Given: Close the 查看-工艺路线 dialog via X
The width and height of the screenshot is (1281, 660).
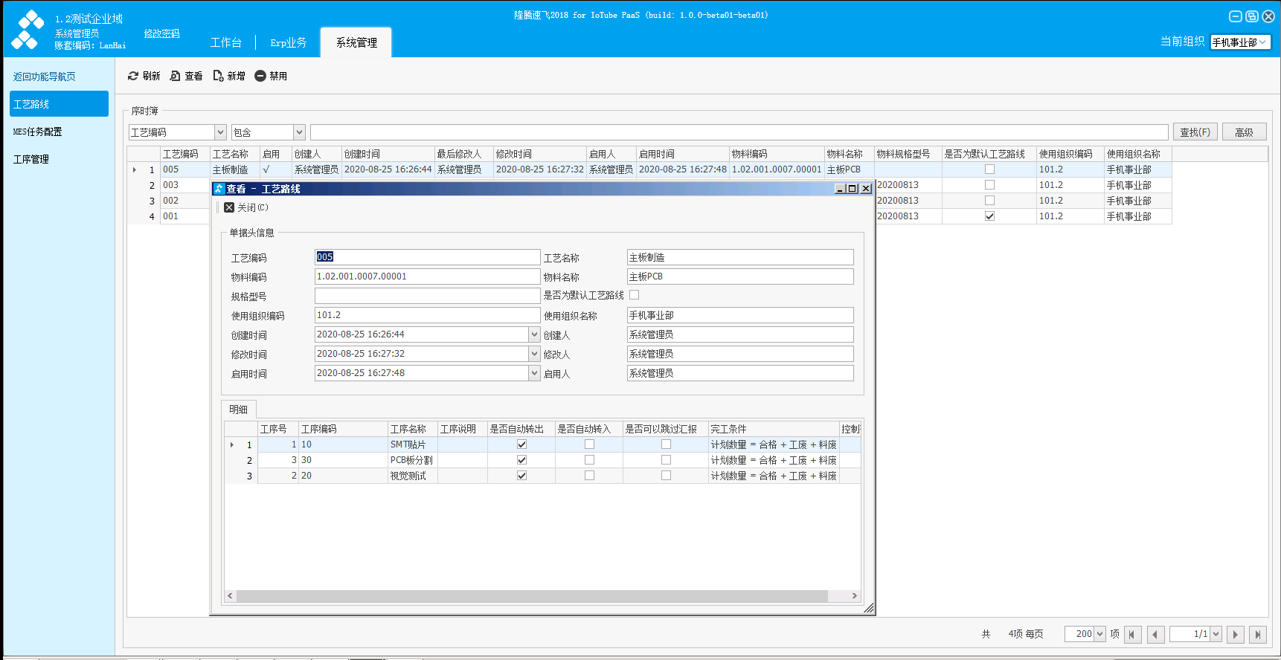Looking at the screenshot, I should [866, 189].
